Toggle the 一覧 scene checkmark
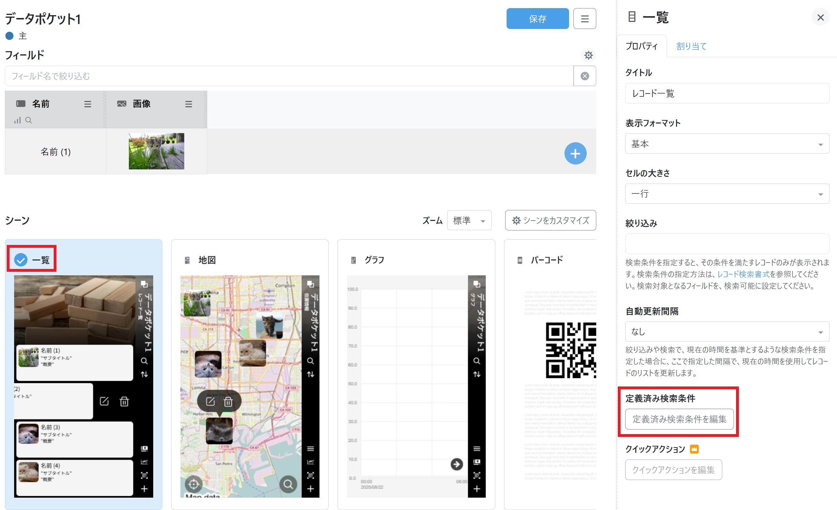The image size is (837, 510). point(21,260)
